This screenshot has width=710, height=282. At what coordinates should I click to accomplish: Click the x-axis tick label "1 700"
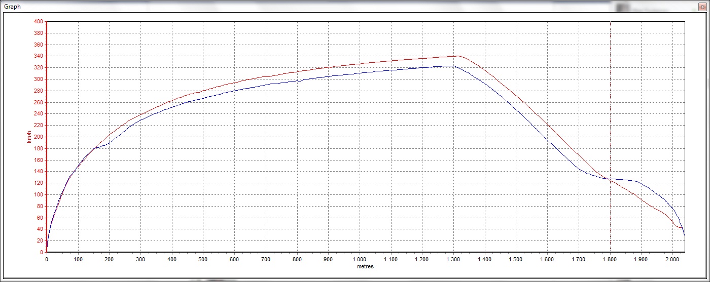(x=579, y=259)
